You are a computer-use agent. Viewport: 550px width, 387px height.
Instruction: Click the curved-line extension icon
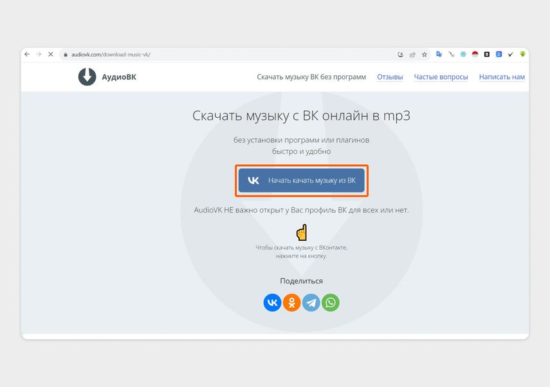[451, 54]
